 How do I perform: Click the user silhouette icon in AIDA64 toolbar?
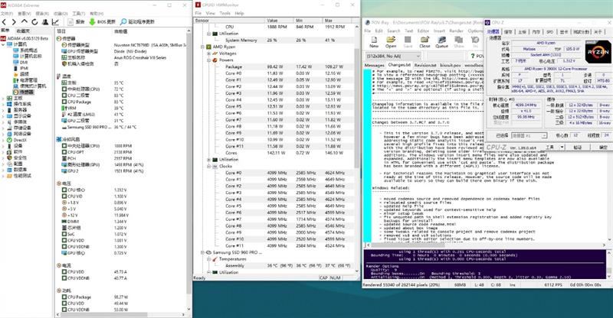tap(45, 22)
